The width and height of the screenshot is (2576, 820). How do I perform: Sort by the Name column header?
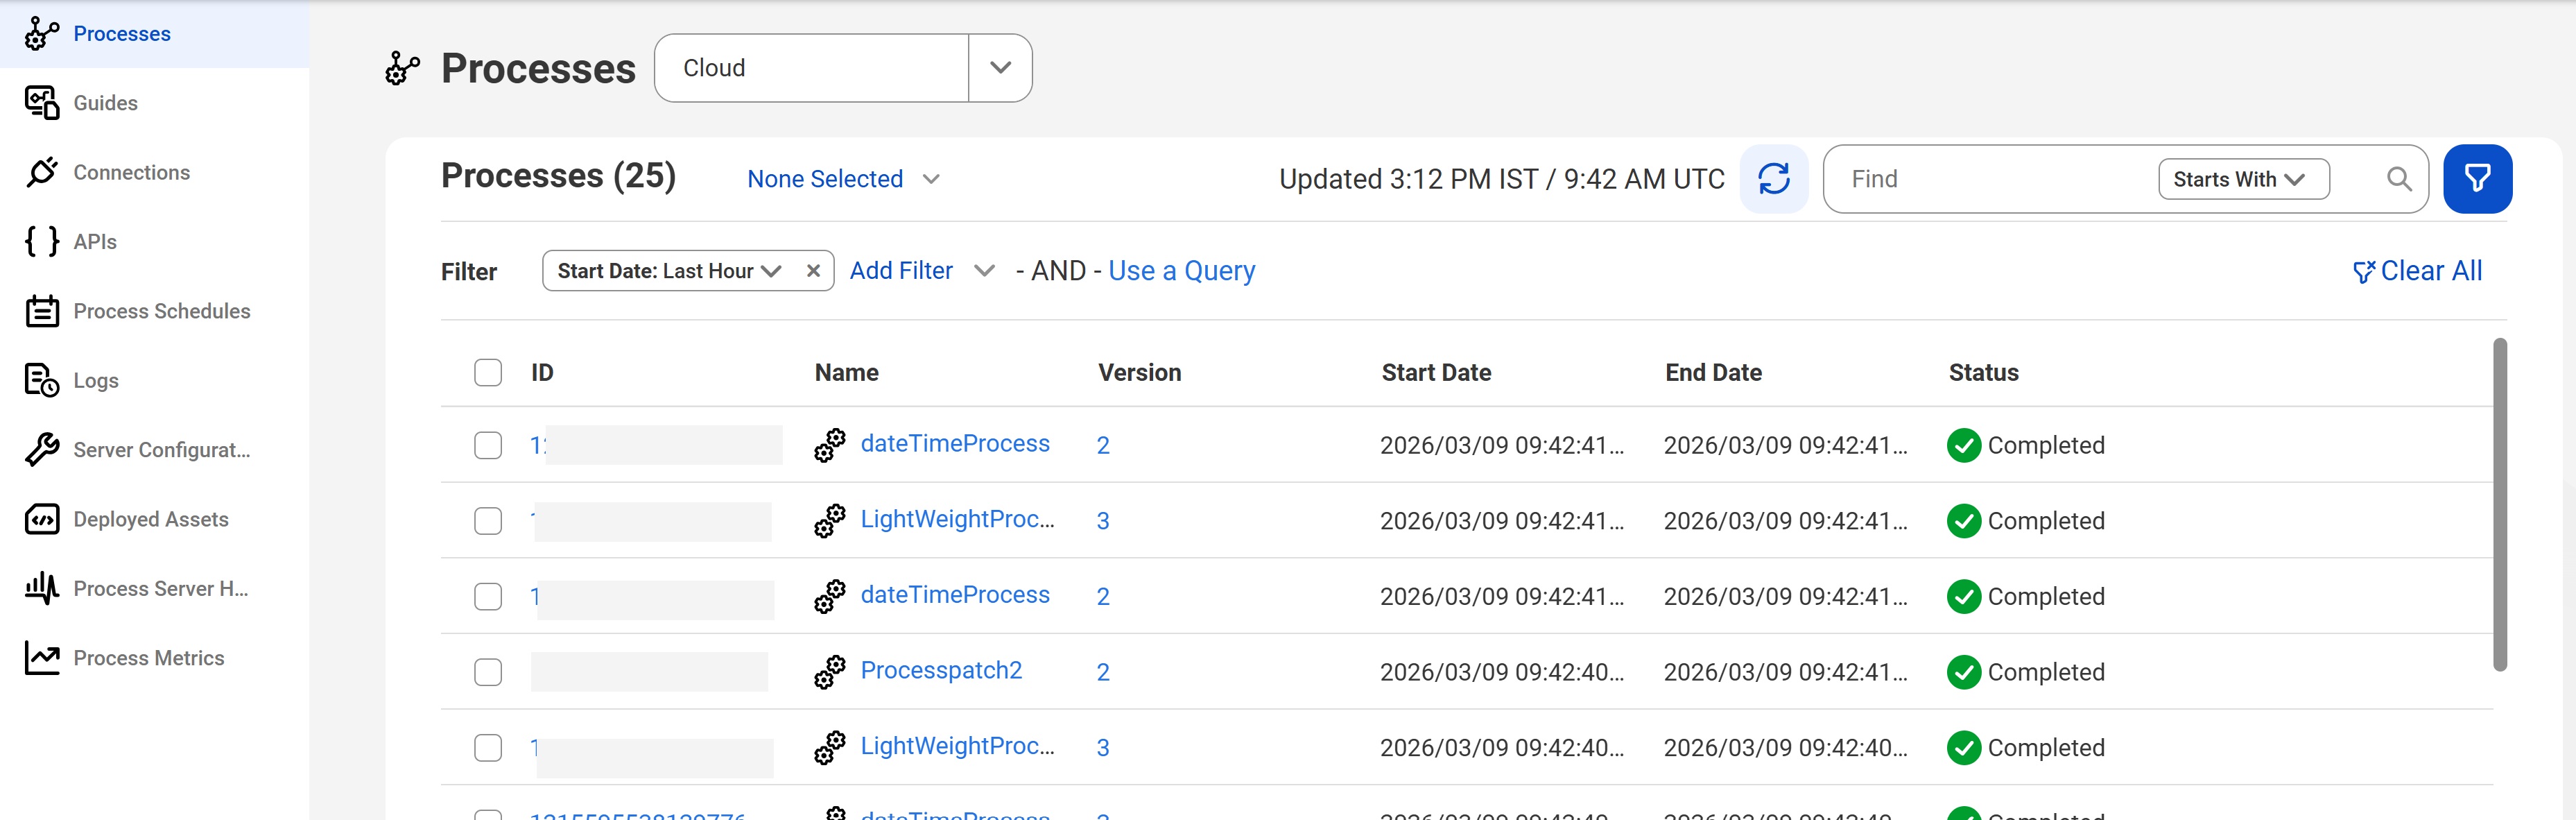[x=846, y=373]
